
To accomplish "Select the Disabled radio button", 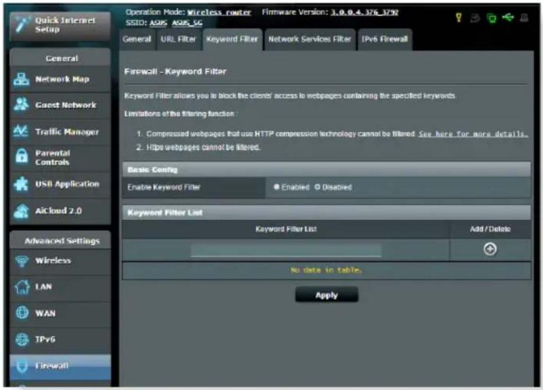I will [317, 187].
